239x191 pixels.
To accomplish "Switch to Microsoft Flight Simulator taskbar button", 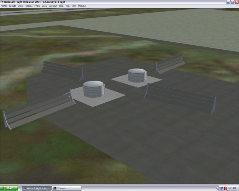I will pyautogui.click(x=37, y=188).
